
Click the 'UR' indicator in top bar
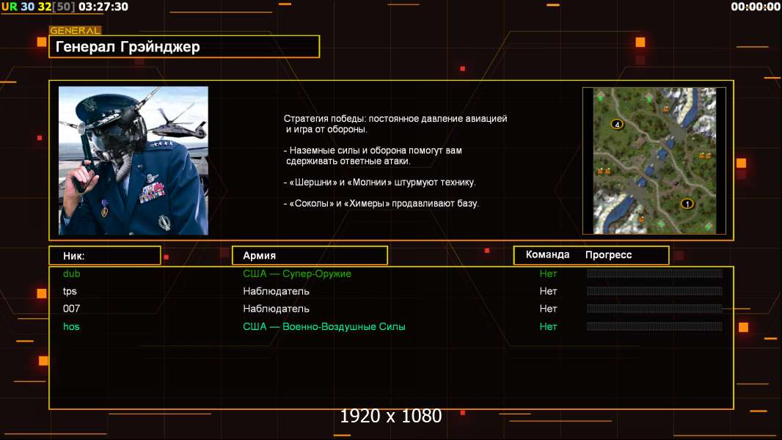point(10,7)
